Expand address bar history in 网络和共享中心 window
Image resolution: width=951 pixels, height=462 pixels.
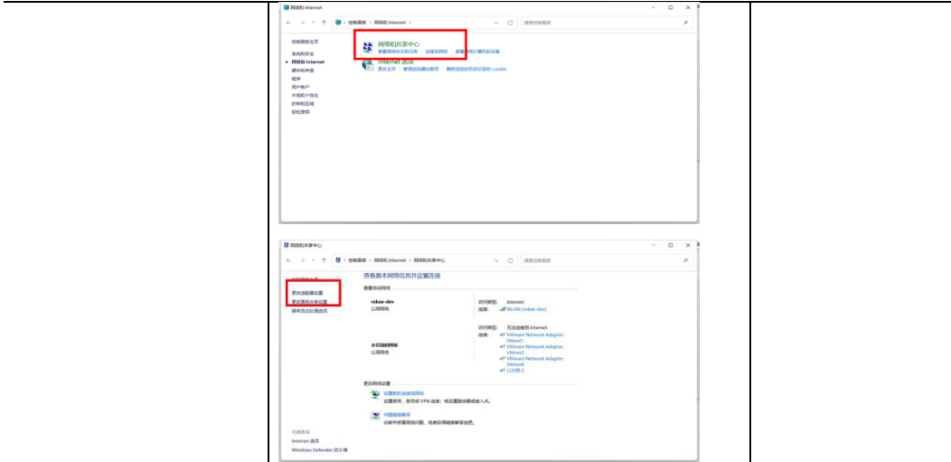[x=496, y=260]
